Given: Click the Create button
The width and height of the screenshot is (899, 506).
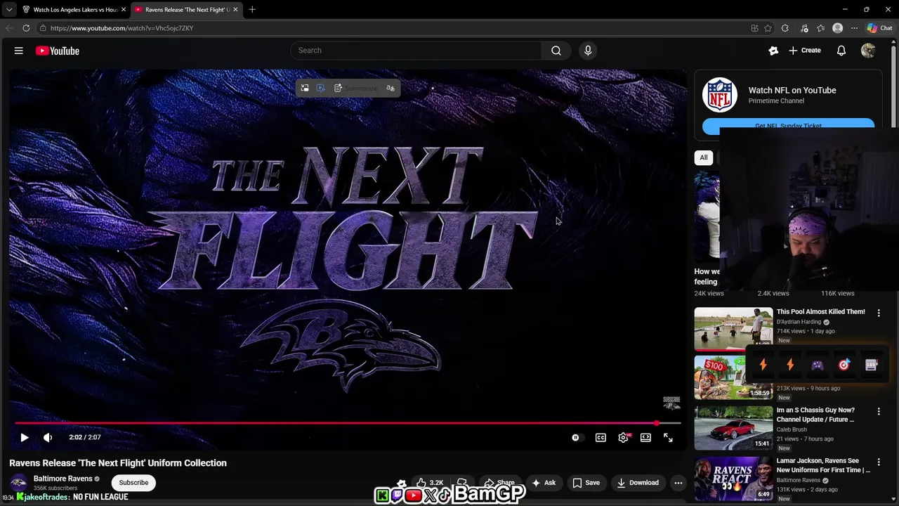Looking at the screenshot, I should [805, 51].
